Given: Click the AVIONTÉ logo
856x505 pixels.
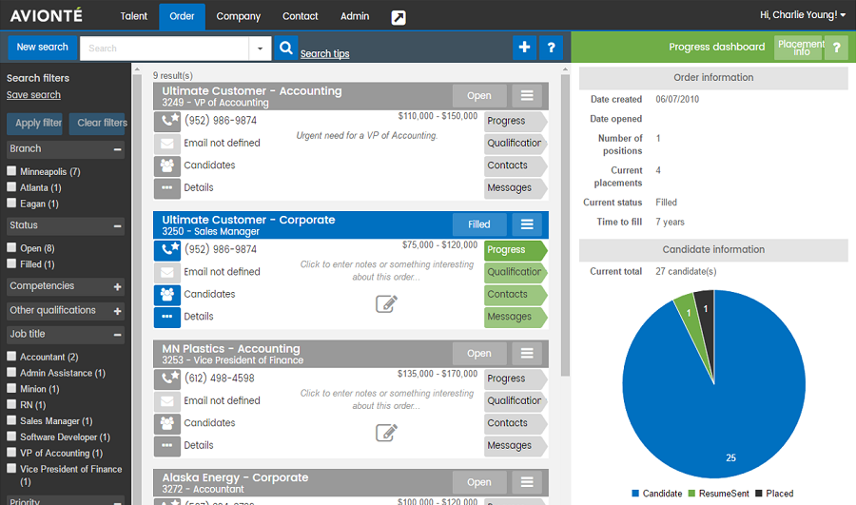Looking at the screenshot, I should click(47, 15).
